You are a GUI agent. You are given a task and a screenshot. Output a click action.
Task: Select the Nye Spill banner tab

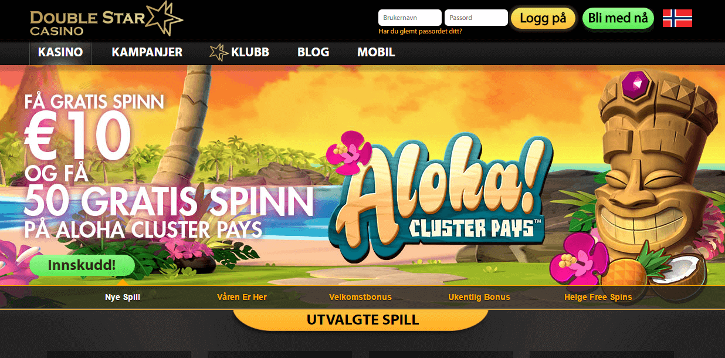pos(123,297)
